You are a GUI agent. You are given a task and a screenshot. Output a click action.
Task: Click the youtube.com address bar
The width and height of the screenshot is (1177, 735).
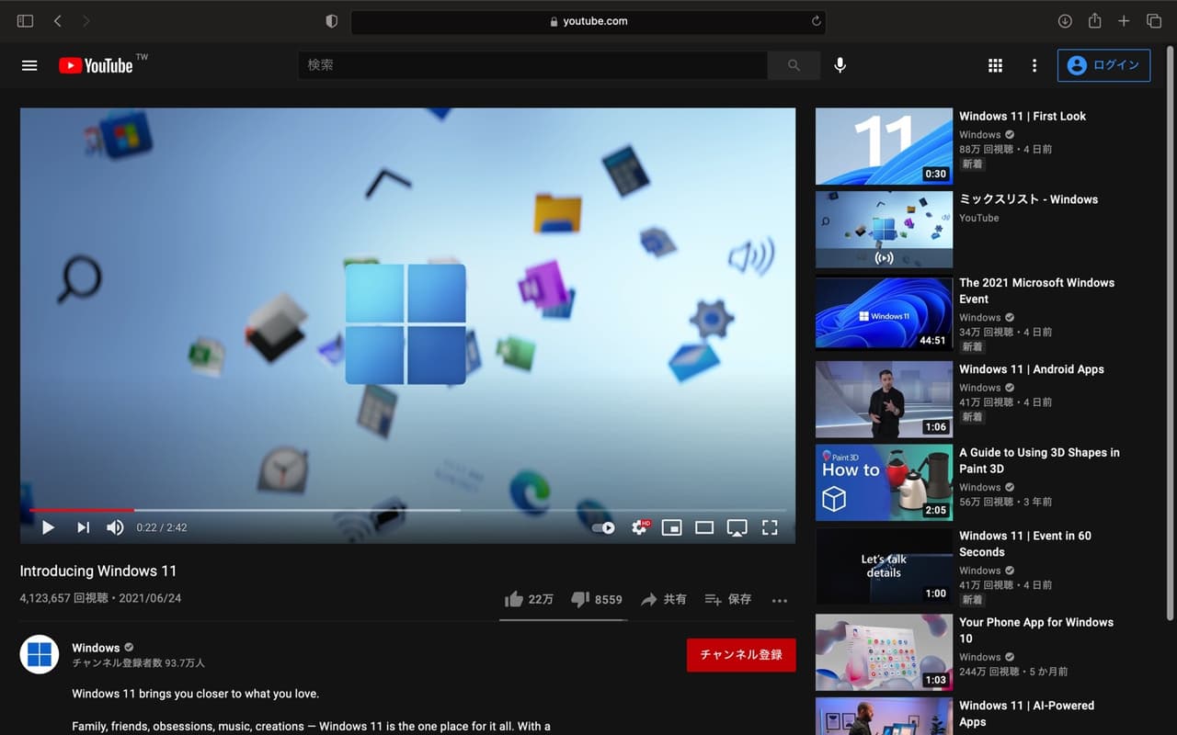point(588,21)
